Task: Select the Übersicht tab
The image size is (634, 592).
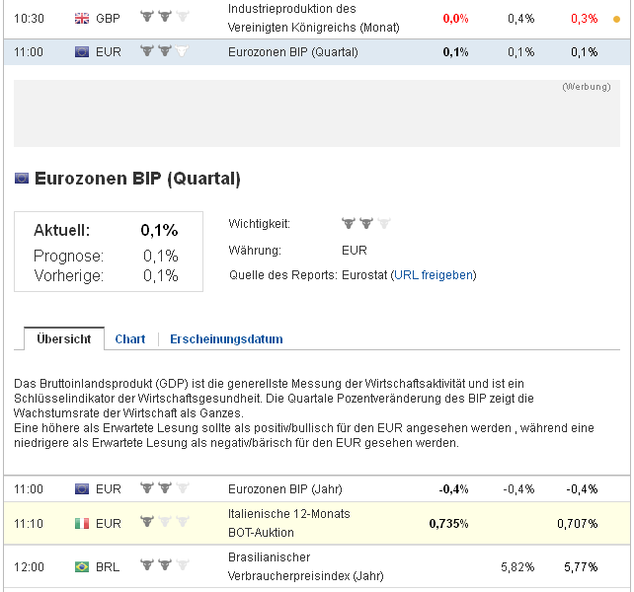Action: coord(63,338)
